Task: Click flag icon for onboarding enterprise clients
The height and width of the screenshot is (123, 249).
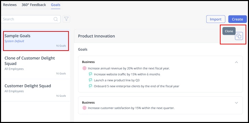Action: 90,86
